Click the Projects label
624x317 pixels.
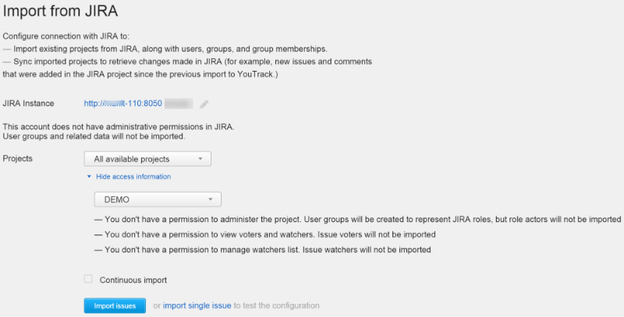click(x=17, y=159)
